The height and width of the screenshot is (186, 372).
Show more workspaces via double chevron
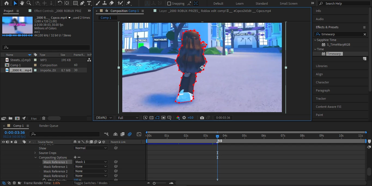pyautogui.click(x=312, y=3)
